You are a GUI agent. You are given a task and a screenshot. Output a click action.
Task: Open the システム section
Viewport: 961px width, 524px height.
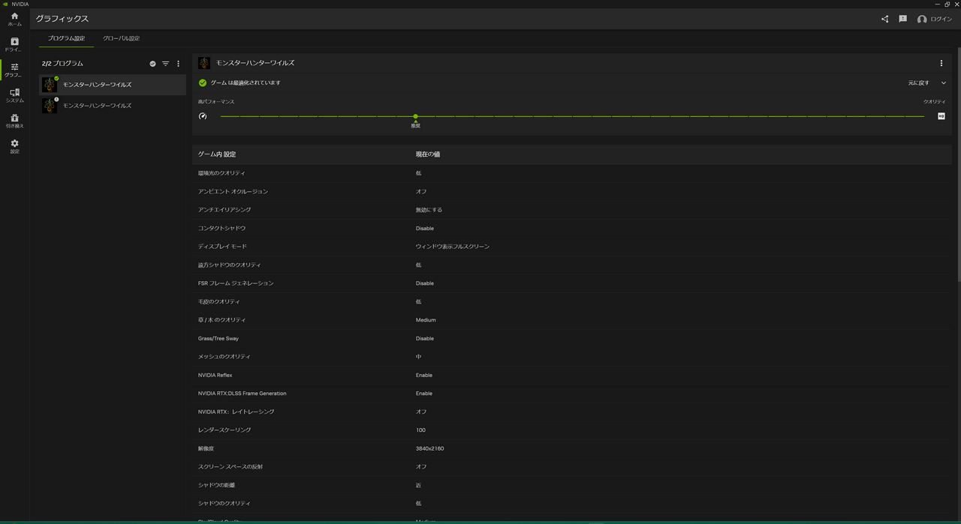pyautogui.click(x=14, y=95)
